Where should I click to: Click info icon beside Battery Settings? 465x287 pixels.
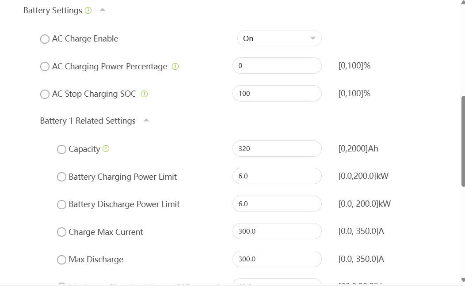(88, 11)
